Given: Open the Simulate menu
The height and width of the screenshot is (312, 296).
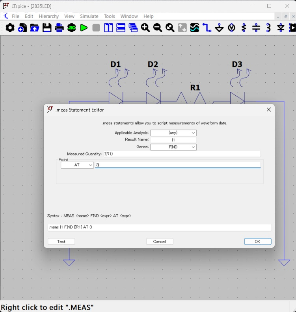Looking at the screenshot, I should [x=89, y=16].
